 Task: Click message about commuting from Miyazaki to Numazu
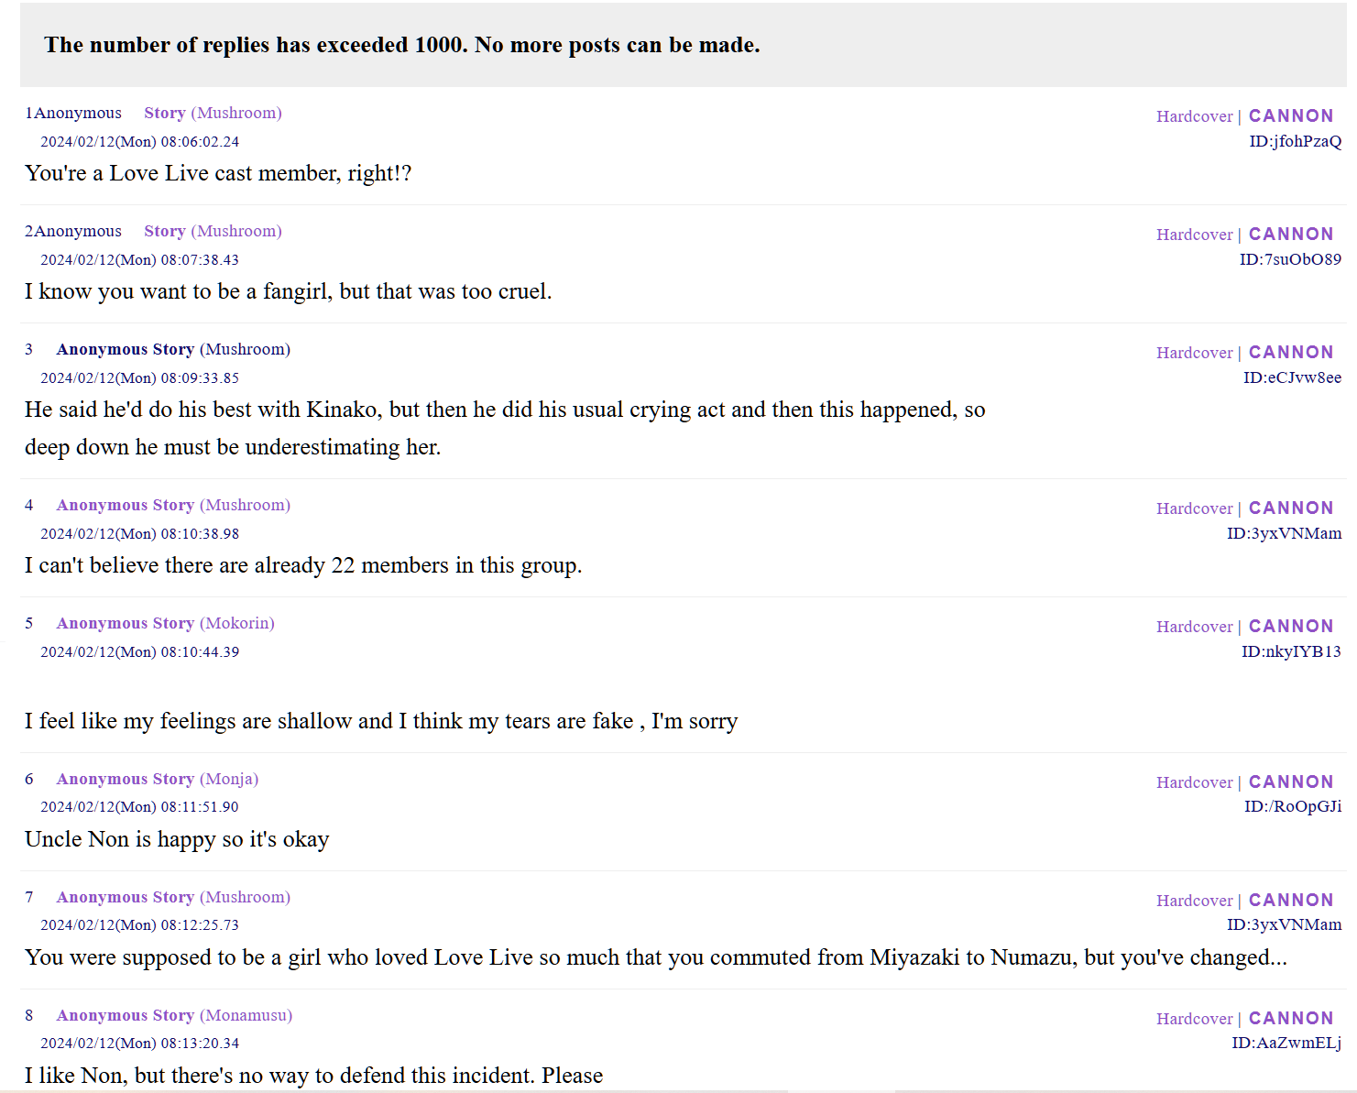click(x=656, y=957)
